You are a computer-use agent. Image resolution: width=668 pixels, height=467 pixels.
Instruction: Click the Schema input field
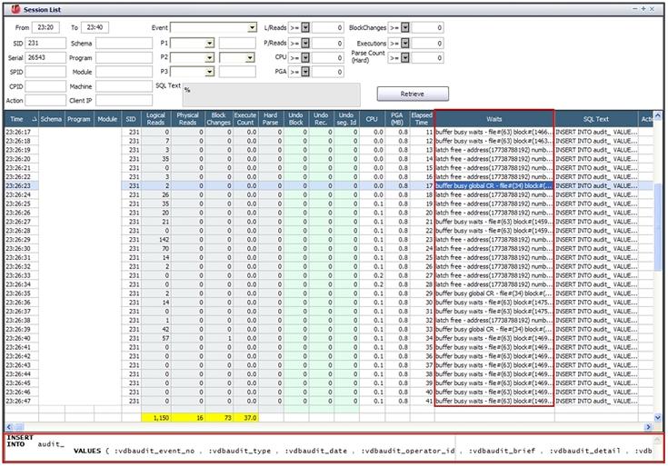[x=124, y=43]
